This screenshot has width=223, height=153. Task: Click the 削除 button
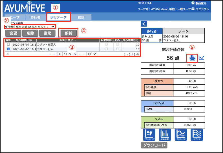tap(29, 33)
